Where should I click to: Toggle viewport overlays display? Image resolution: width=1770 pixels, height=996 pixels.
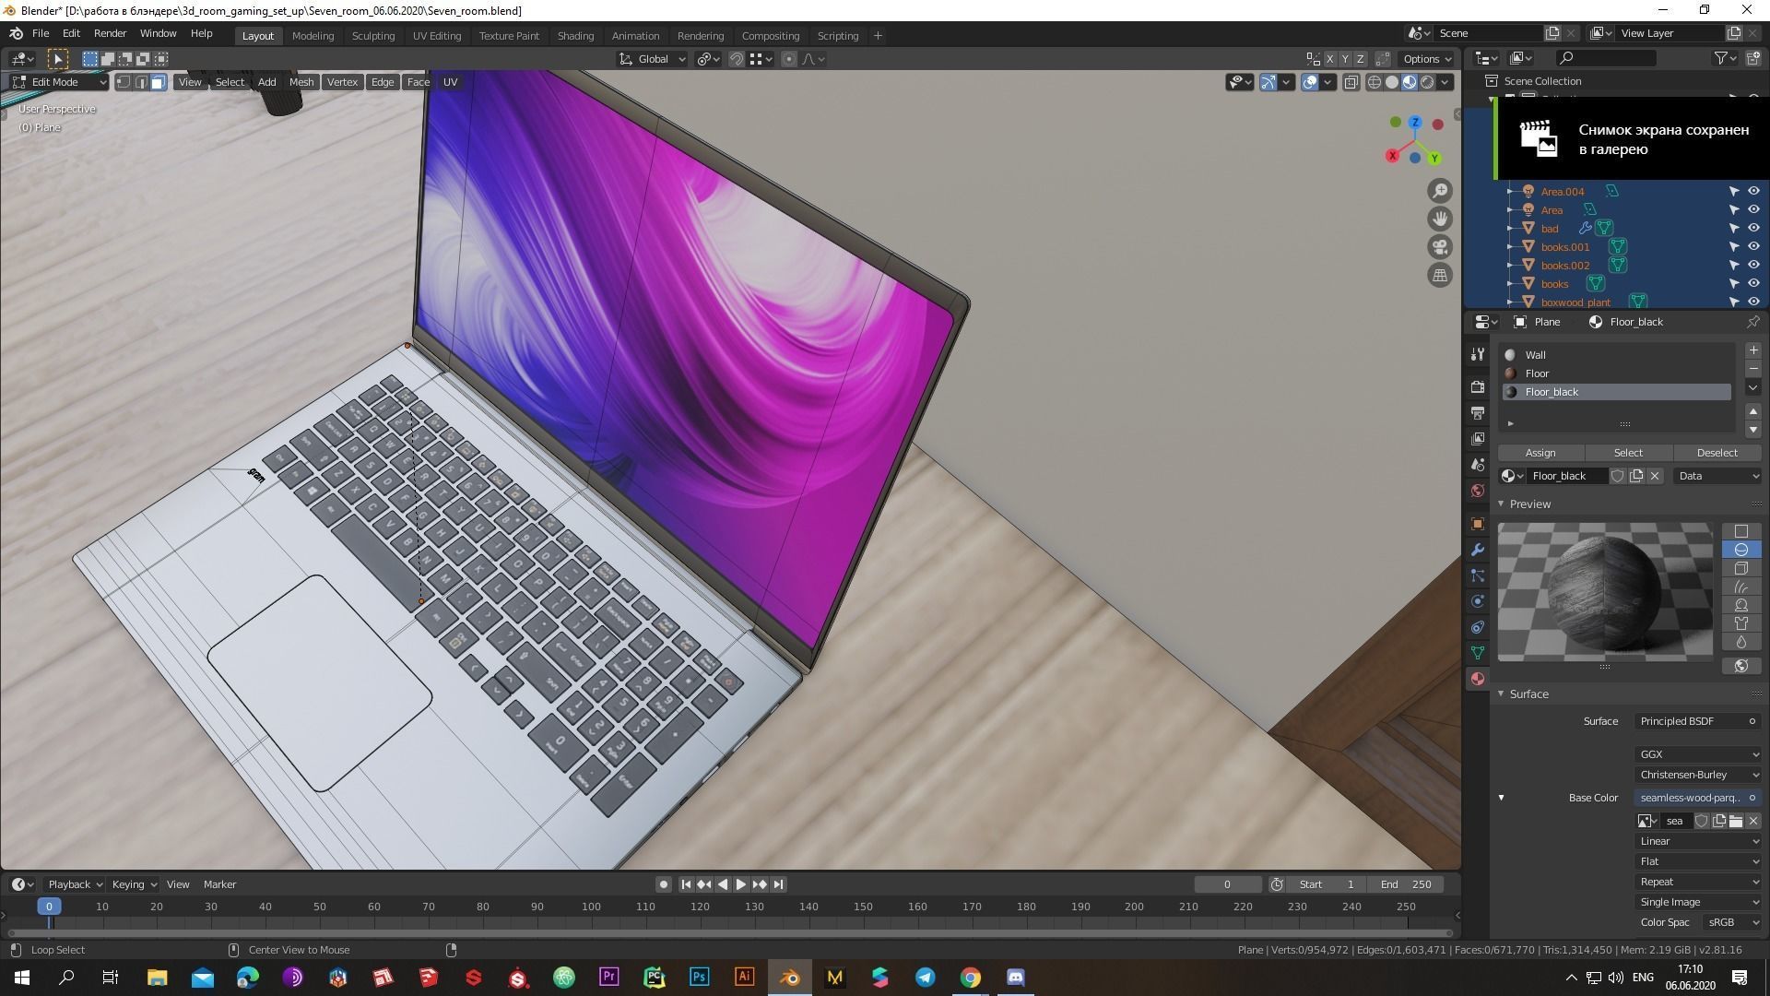[1310, 82]
